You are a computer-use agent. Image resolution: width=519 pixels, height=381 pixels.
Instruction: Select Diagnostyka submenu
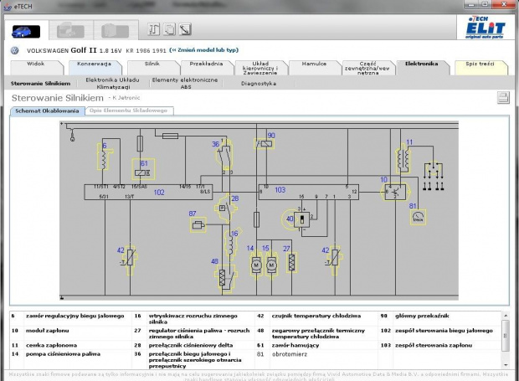(x=259, y=84)
